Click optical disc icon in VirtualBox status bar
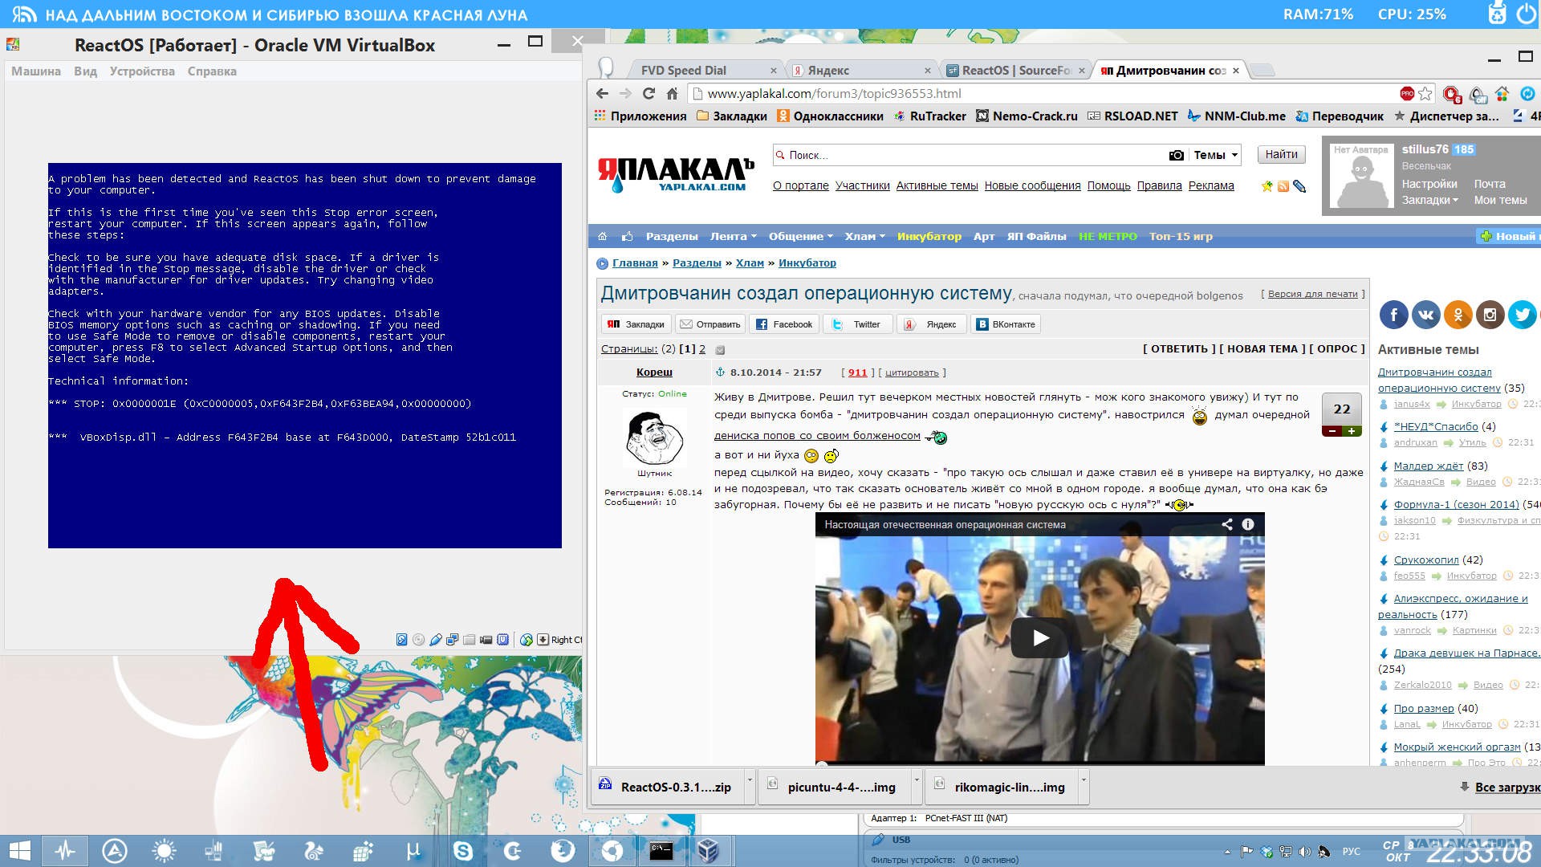Screen dimensions: 1541x867 (x=418, y=640)
